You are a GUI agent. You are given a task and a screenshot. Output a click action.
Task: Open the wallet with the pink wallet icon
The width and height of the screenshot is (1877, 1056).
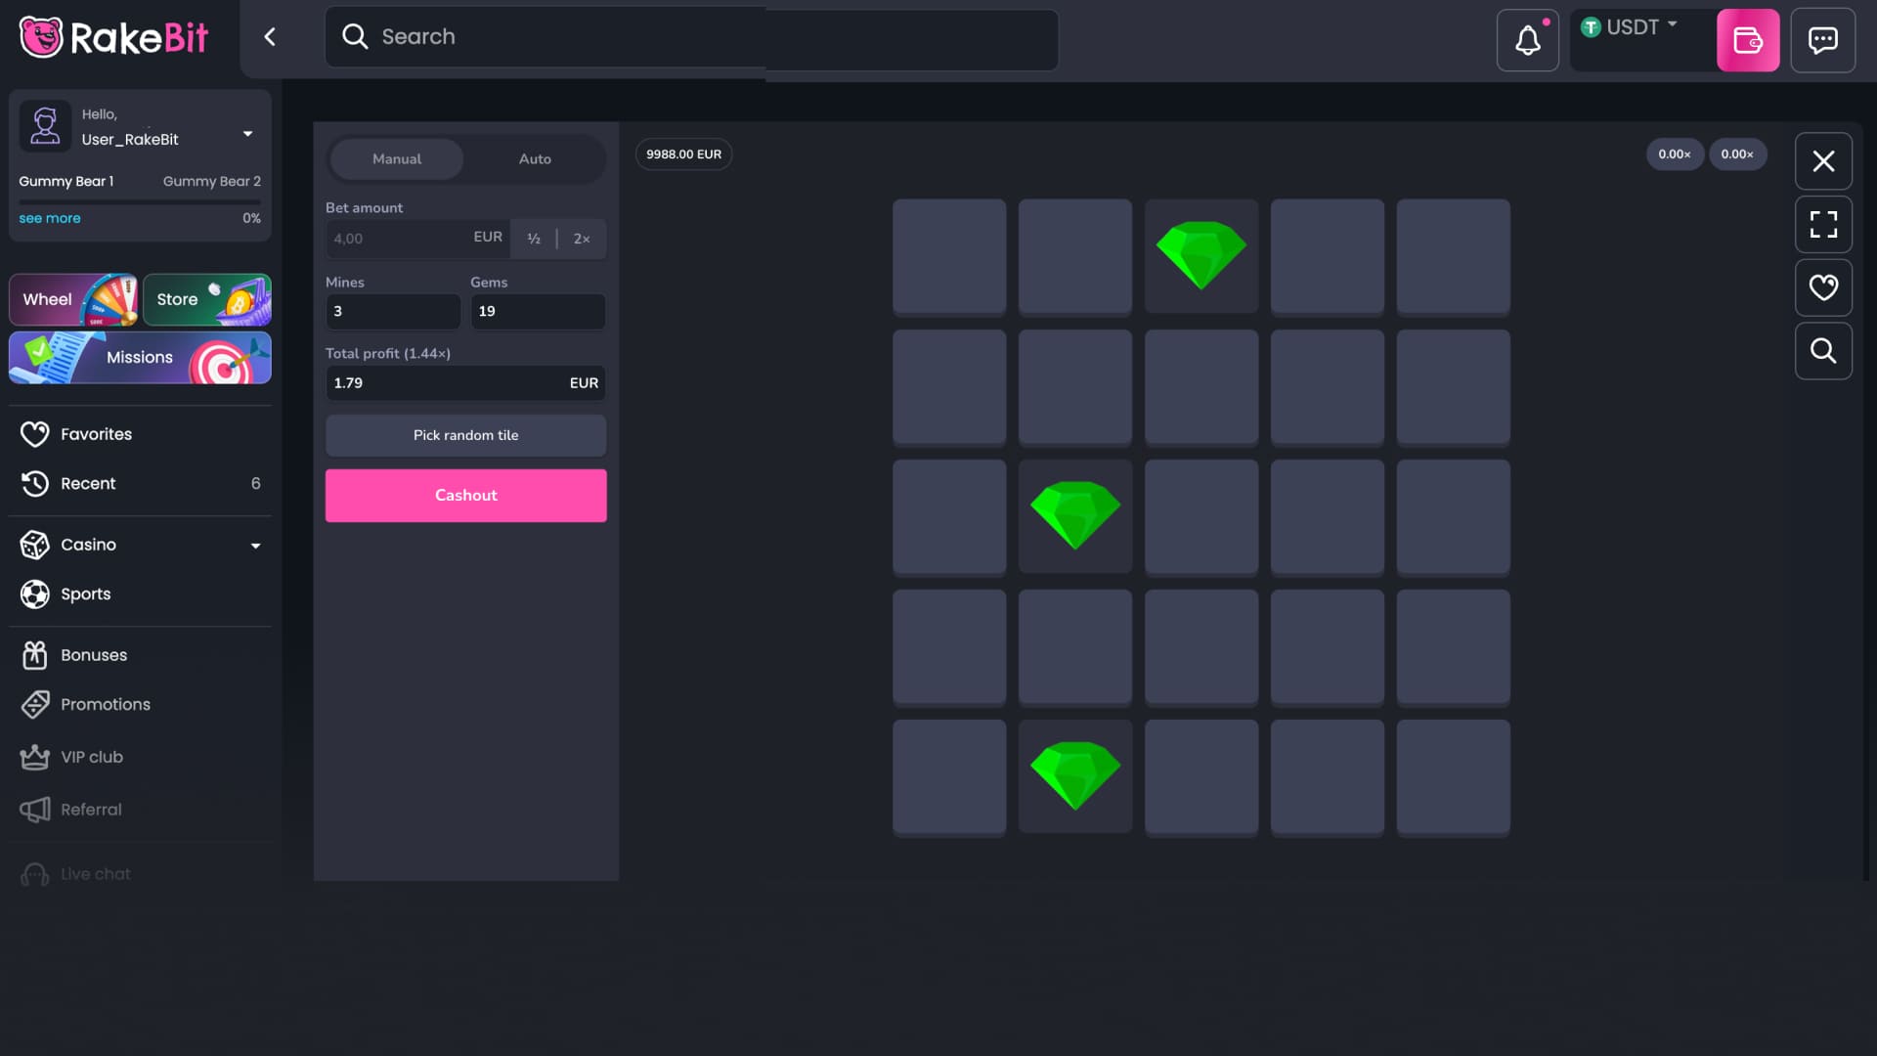tap(1749, 39)
